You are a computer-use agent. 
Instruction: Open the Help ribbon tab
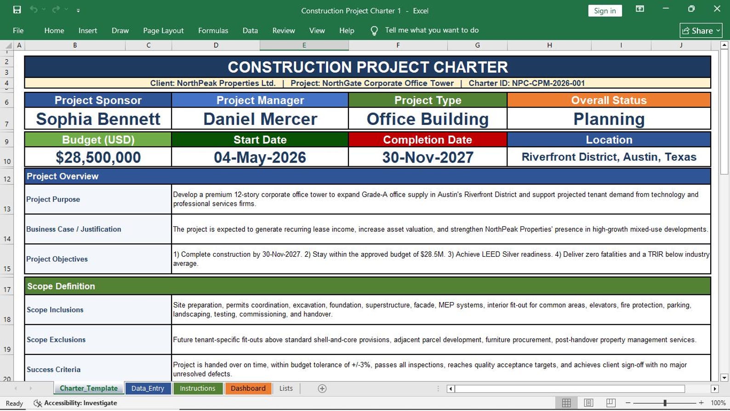(x=347, y=30)
